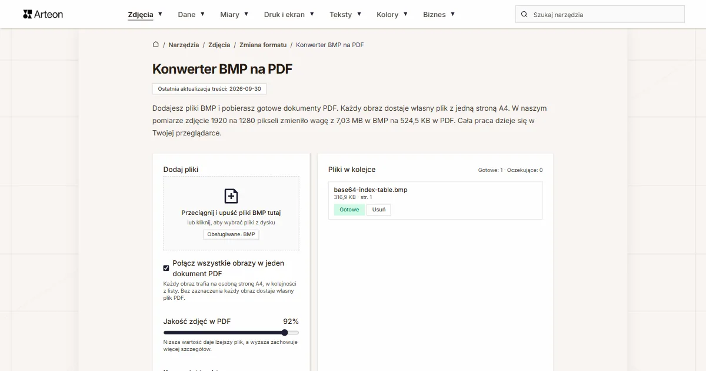Click the Obsługiwane: BMP badge
Screen dimensions: 706x371
[231, 234]
